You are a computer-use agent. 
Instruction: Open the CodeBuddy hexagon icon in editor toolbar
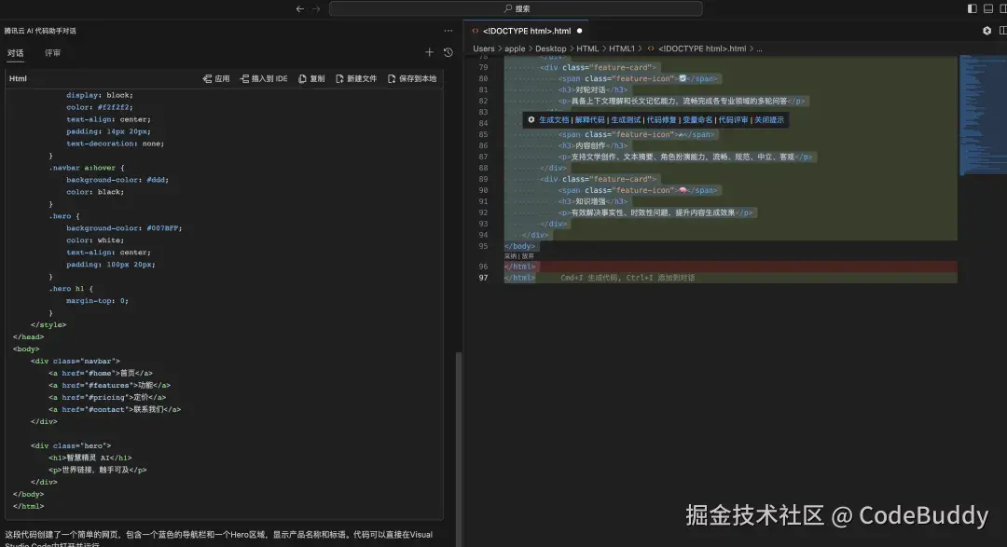[987, 31]
